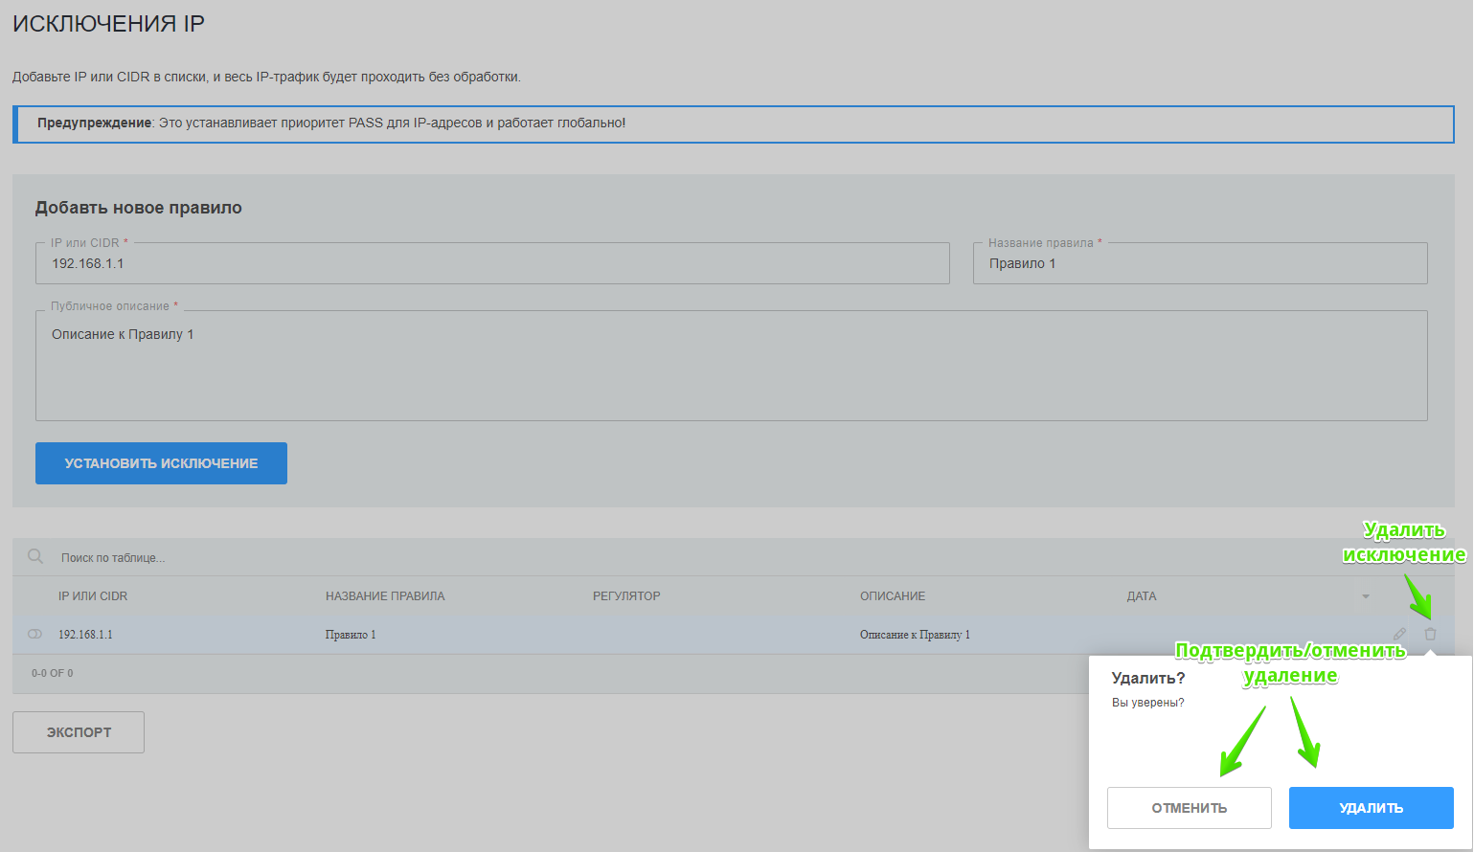This screenshot has height=852, width=1474.
Task: Confirm deletion with УДАЛИТЬ button
Action: click(x=1371, y=808)
